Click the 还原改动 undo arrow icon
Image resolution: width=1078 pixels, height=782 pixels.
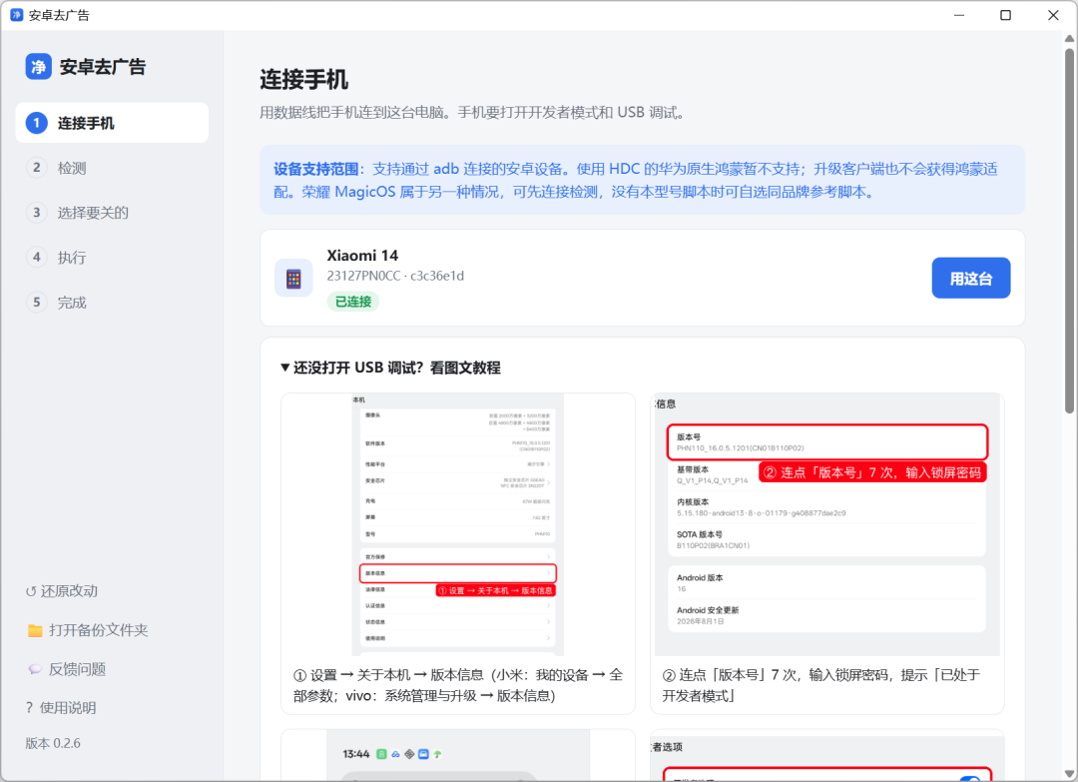(31, 591)
